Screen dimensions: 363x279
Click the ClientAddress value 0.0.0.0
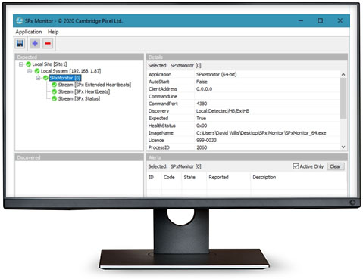coord(204,89)
